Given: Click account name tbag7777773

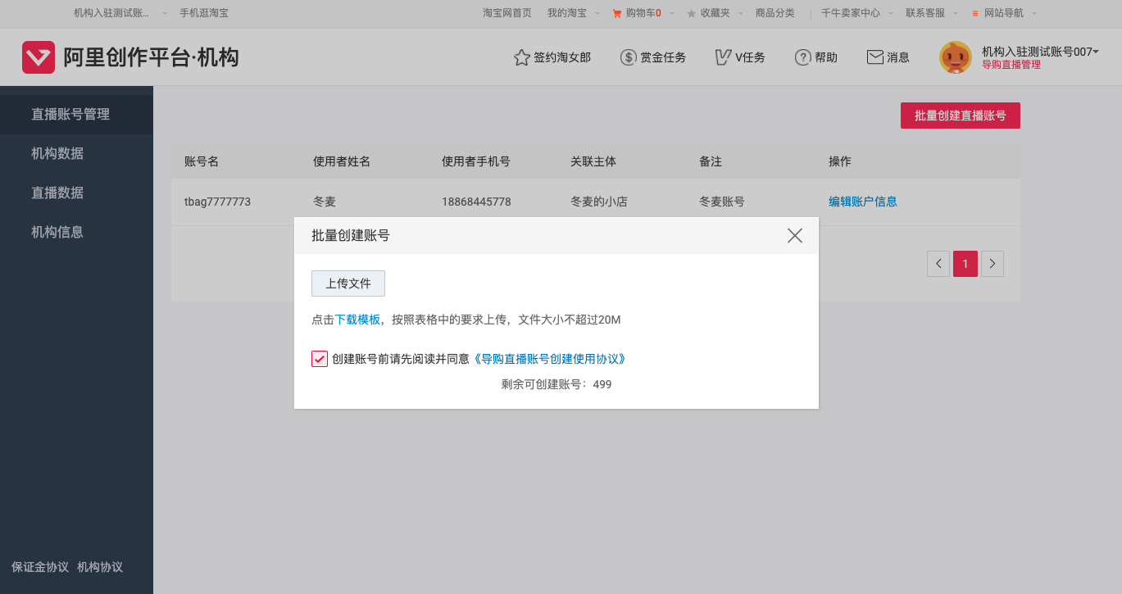Looking at the screenshot, I should tap(217, 202).
